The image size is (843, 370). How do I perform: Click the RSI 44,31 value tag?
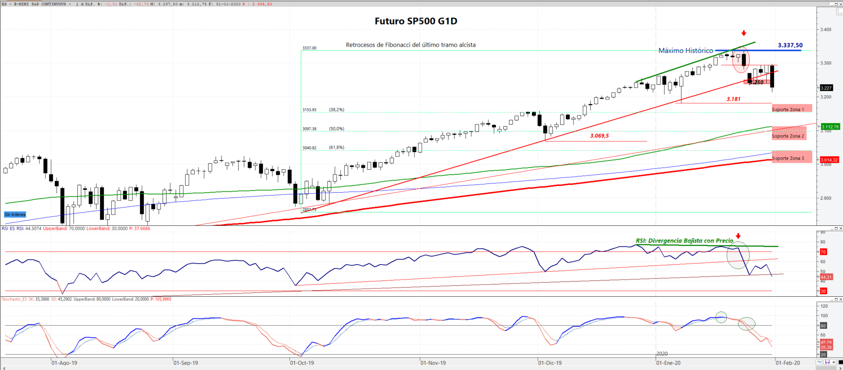(826, 277)
